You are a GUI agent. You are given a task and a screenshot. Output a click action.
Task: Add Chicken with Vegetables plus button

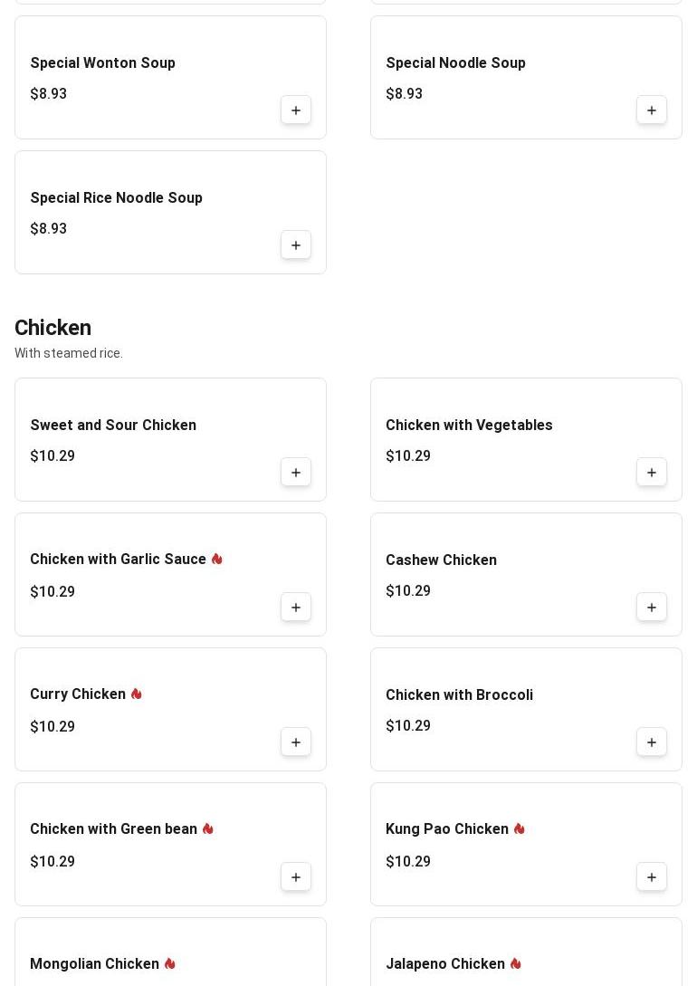tap(652, 473)
